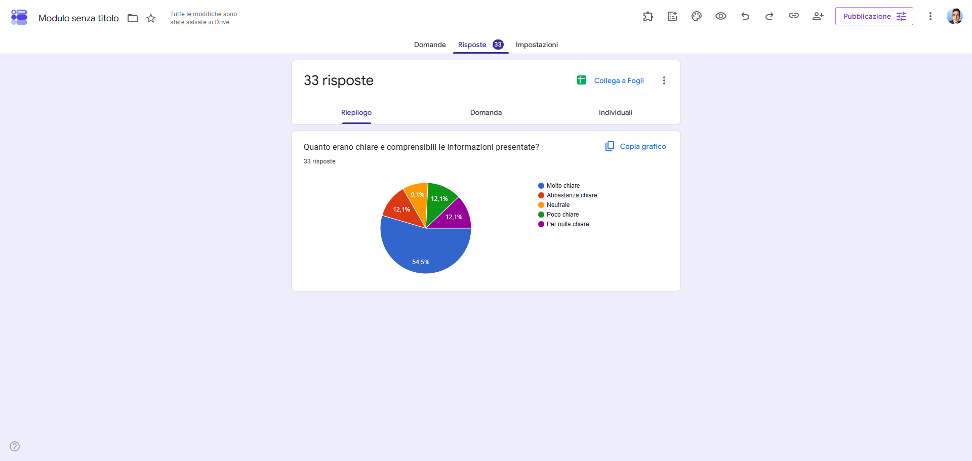The height and width of the screenshot is (461, 972).
Task: Open the Impostazioni tab
Action: pyautogui.click(x=537, y=45)
